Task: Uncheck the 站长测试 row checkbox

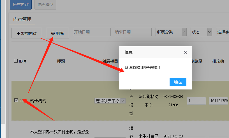Action: (16, 100)
